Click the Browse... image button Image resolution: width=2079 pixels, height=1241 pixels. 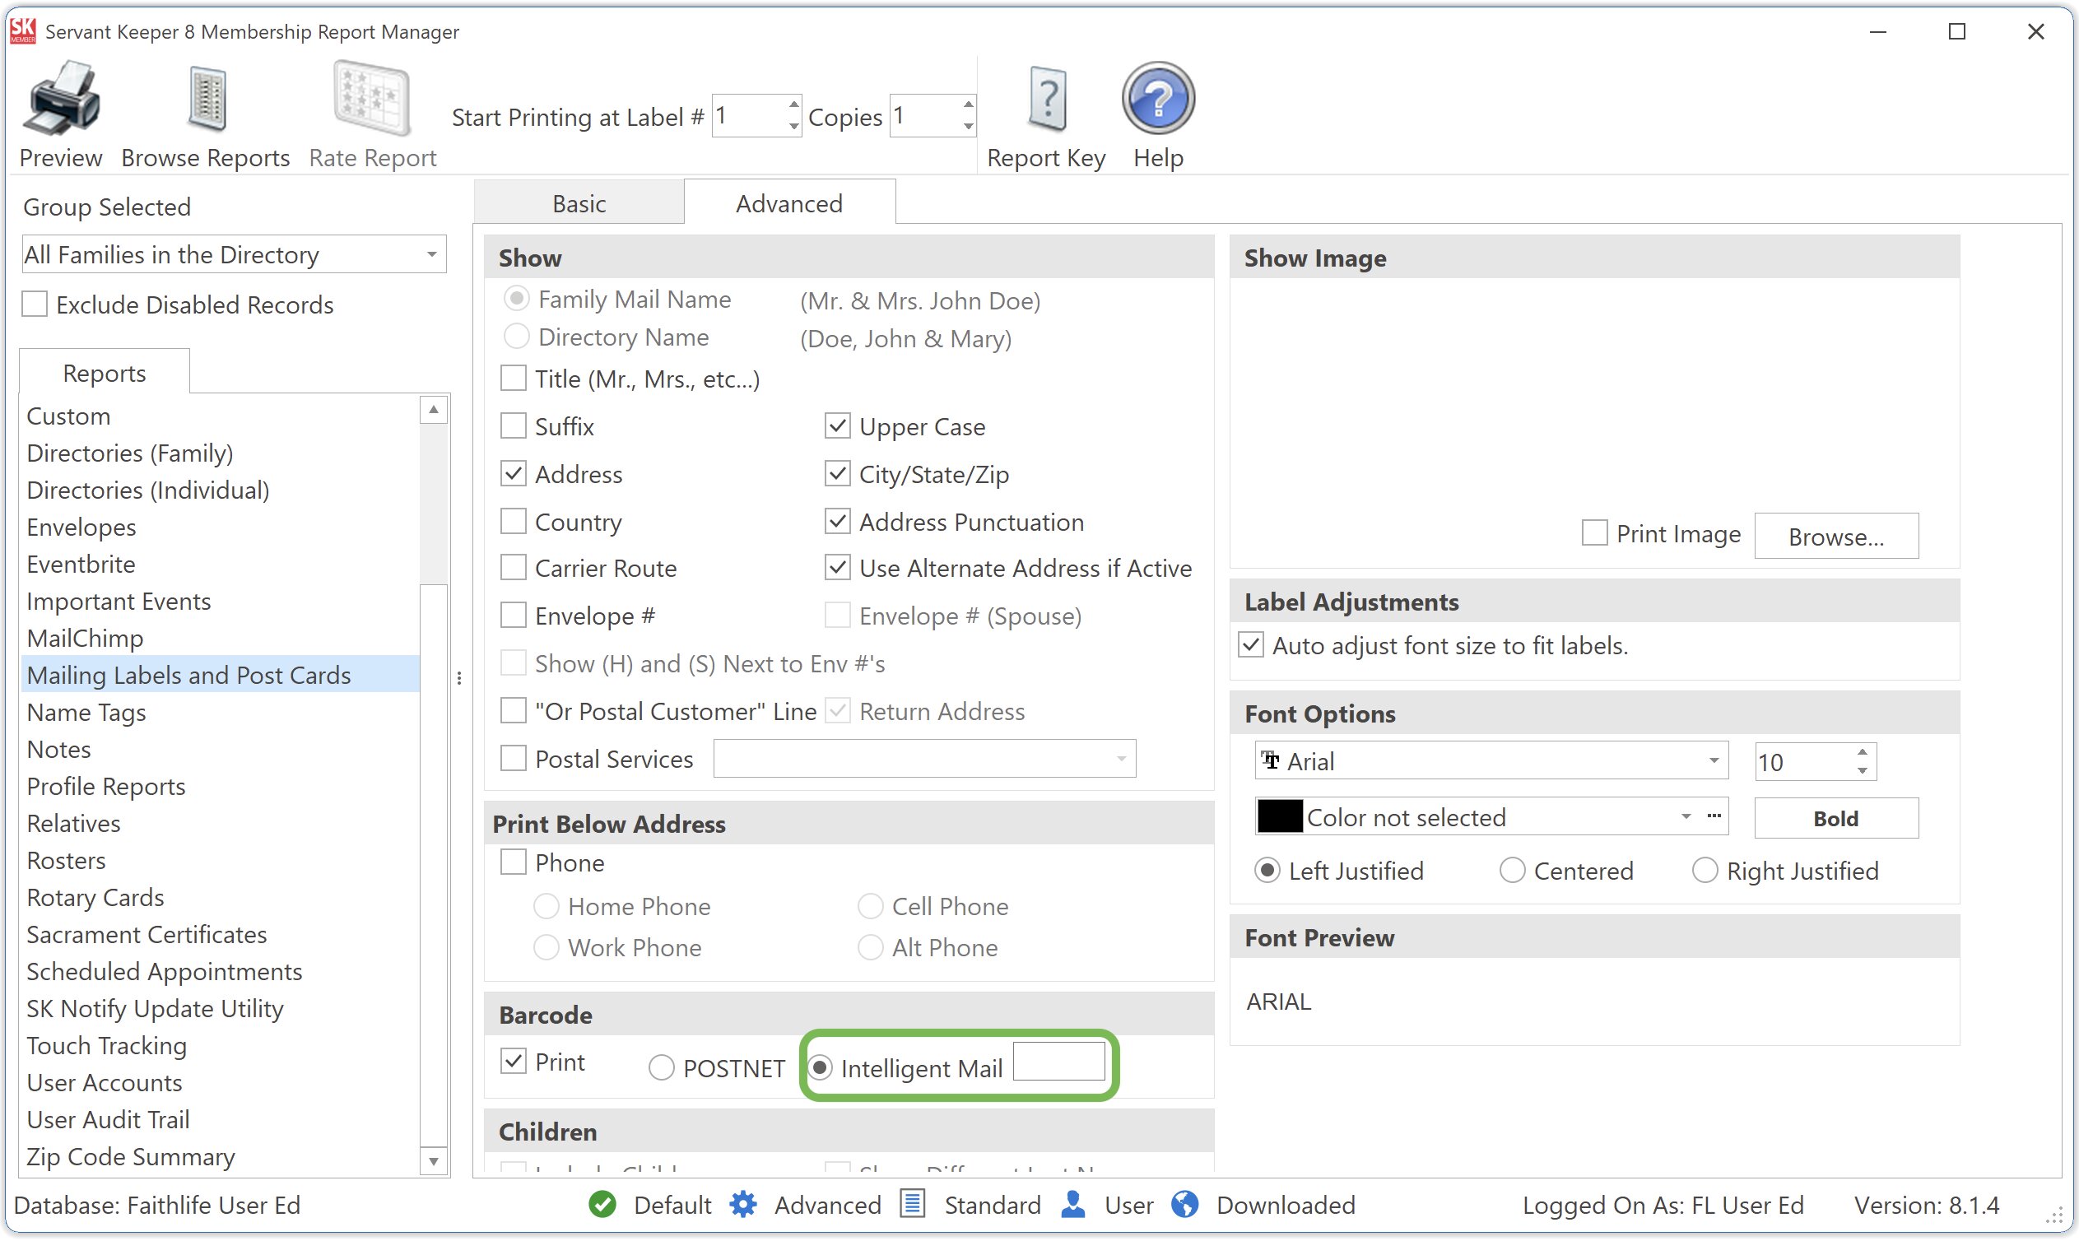pos(1835,537)
